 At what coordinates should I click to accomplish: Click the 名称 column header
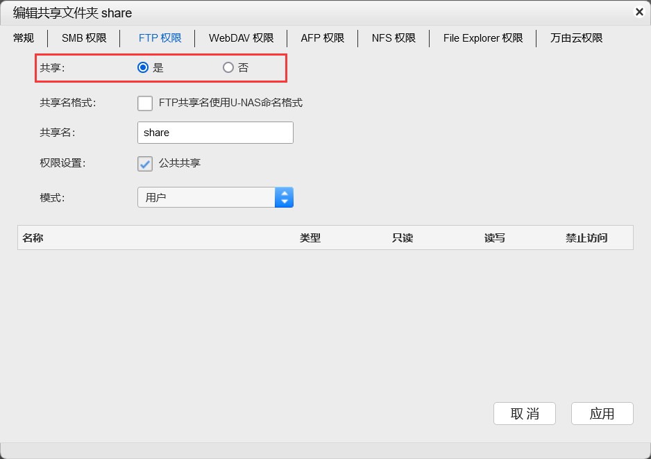(x=33, y=238)
